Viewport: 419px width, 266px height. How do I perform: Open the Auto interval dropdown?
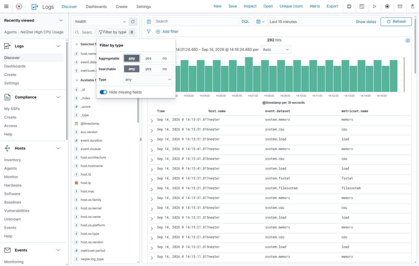pyautogui.click(x=276, y=49)
